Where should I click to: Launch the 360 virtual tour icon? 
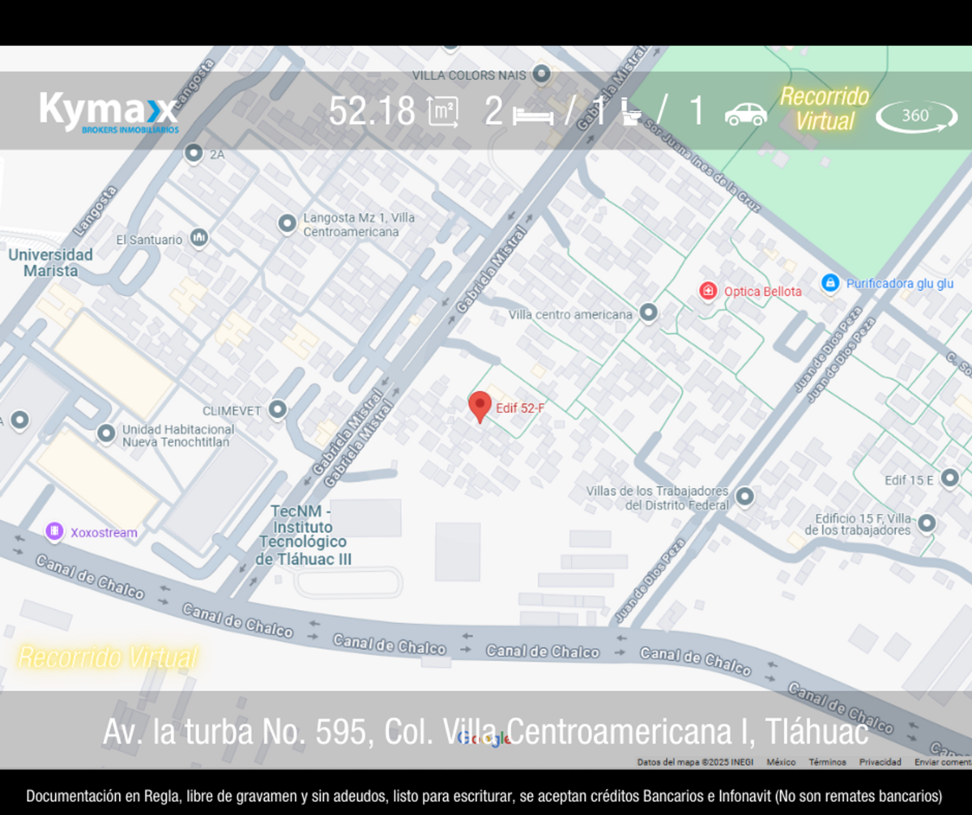pos(916,116)
